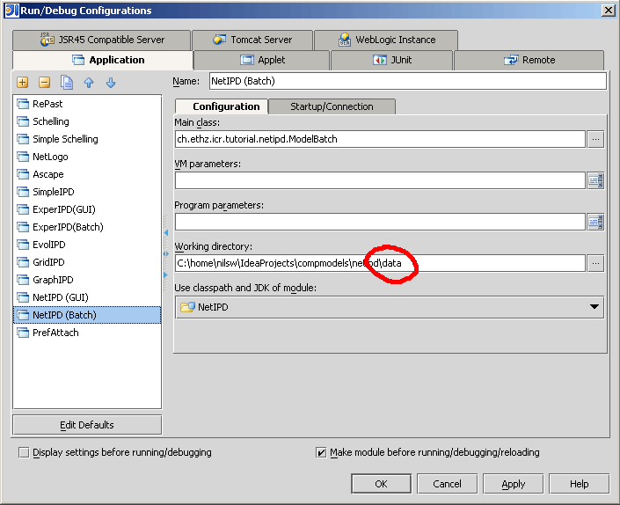Add a new configuration with plus icon
Viewport: 620px width, 505px height.
pos(23,82)
